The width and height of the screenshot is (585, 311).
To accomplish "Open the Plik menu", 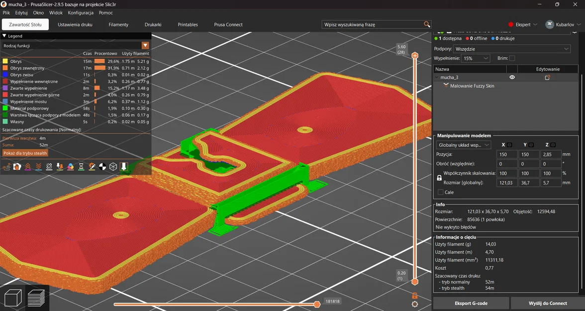I will tap(6, 13).
